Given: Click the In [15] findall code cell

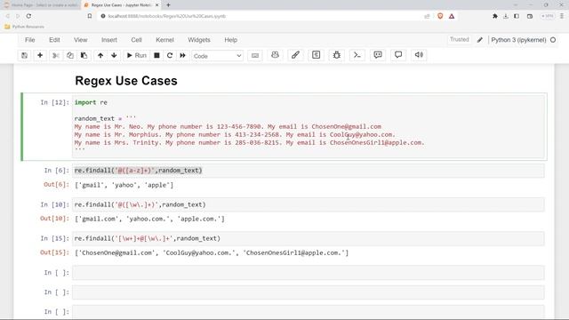Looking at the screenshot, I should coord(309,238).
